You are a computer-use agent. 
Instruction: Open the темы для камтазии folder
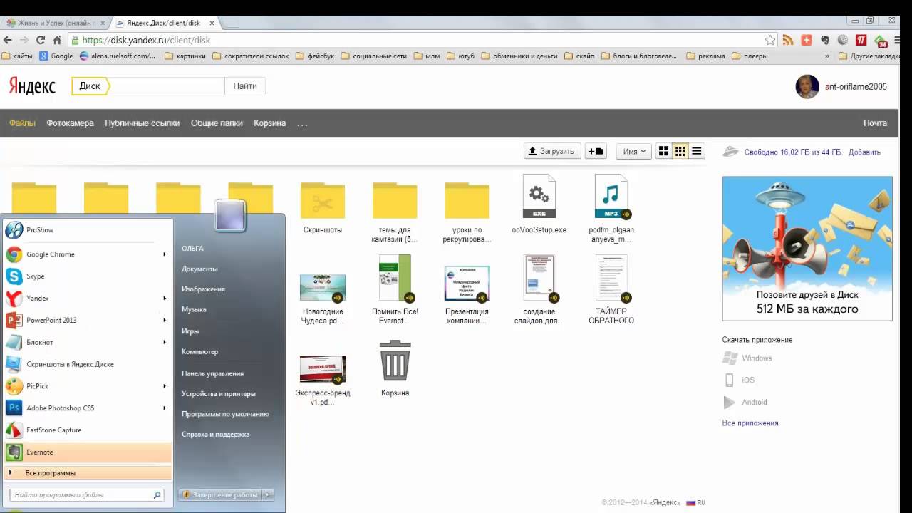[395, 201]
